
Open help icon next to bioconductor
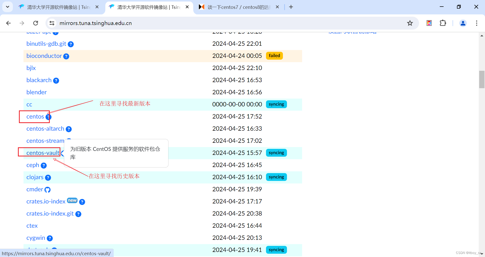66,56
